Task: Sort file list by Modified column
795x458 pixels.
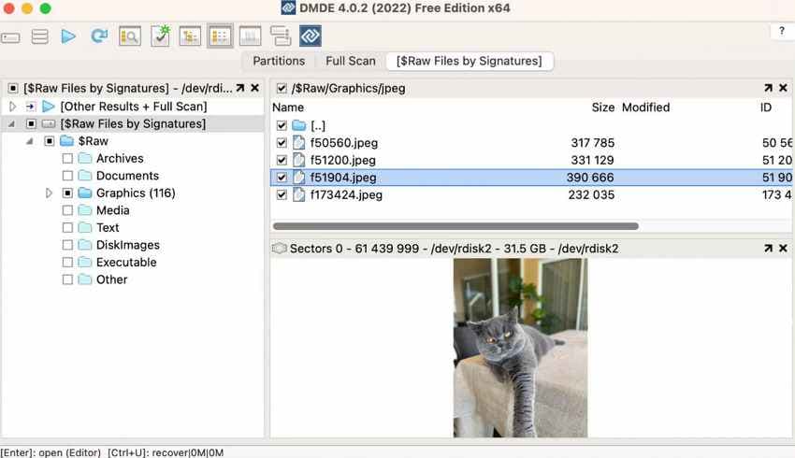Action: point(645,107)
